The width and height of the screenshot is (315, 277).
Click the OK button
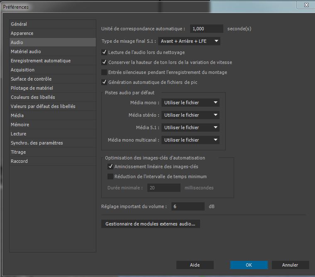(x=249, y=265)
